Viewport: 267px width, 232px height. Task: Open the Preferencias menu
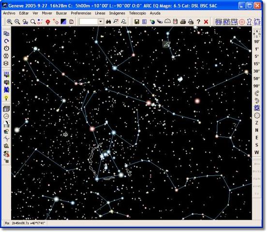pos(81,13)
